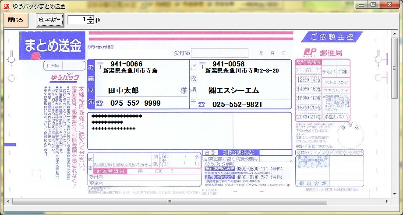The width and height of the screenshot is (403, 215).
Task: Click the 18時▶20時 delivery time slot
Action: 309,107
